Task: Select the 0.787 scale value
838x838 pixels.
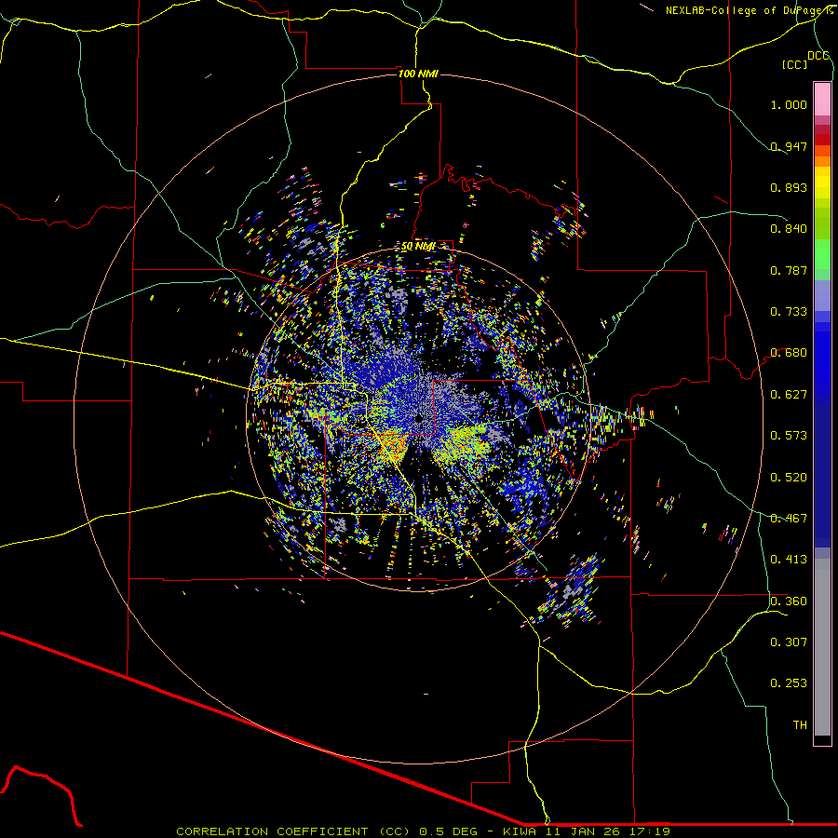Action: pos(789,270)
